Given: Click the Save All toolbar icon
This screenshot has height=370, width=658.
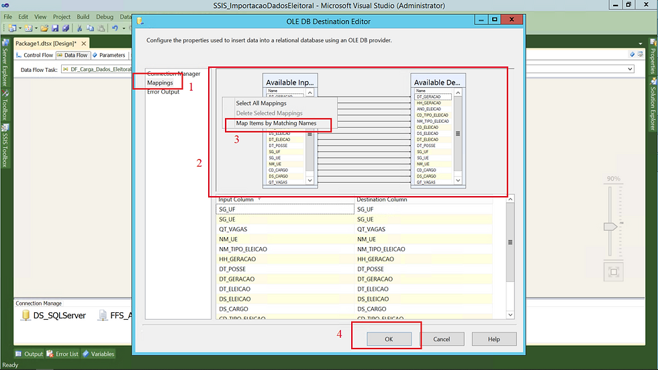Looking at the screenshot, I should [66, 28].
